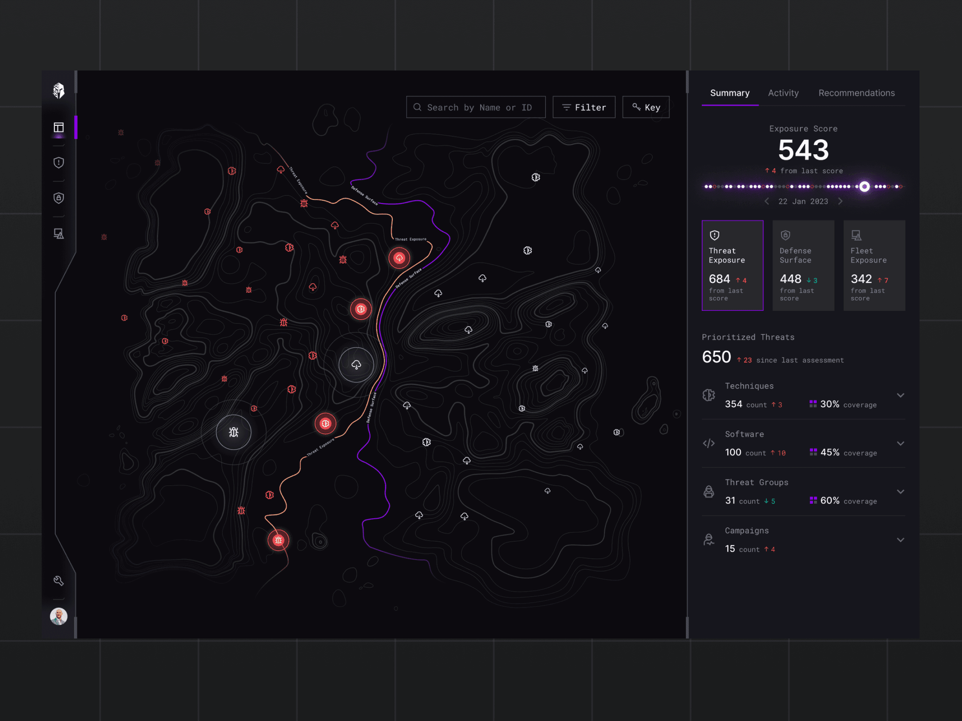Viewport: 962px width, 721px height.
Task: Switch to the Recommendations tab
Action: pyautogui.click(x=856, y=93)
